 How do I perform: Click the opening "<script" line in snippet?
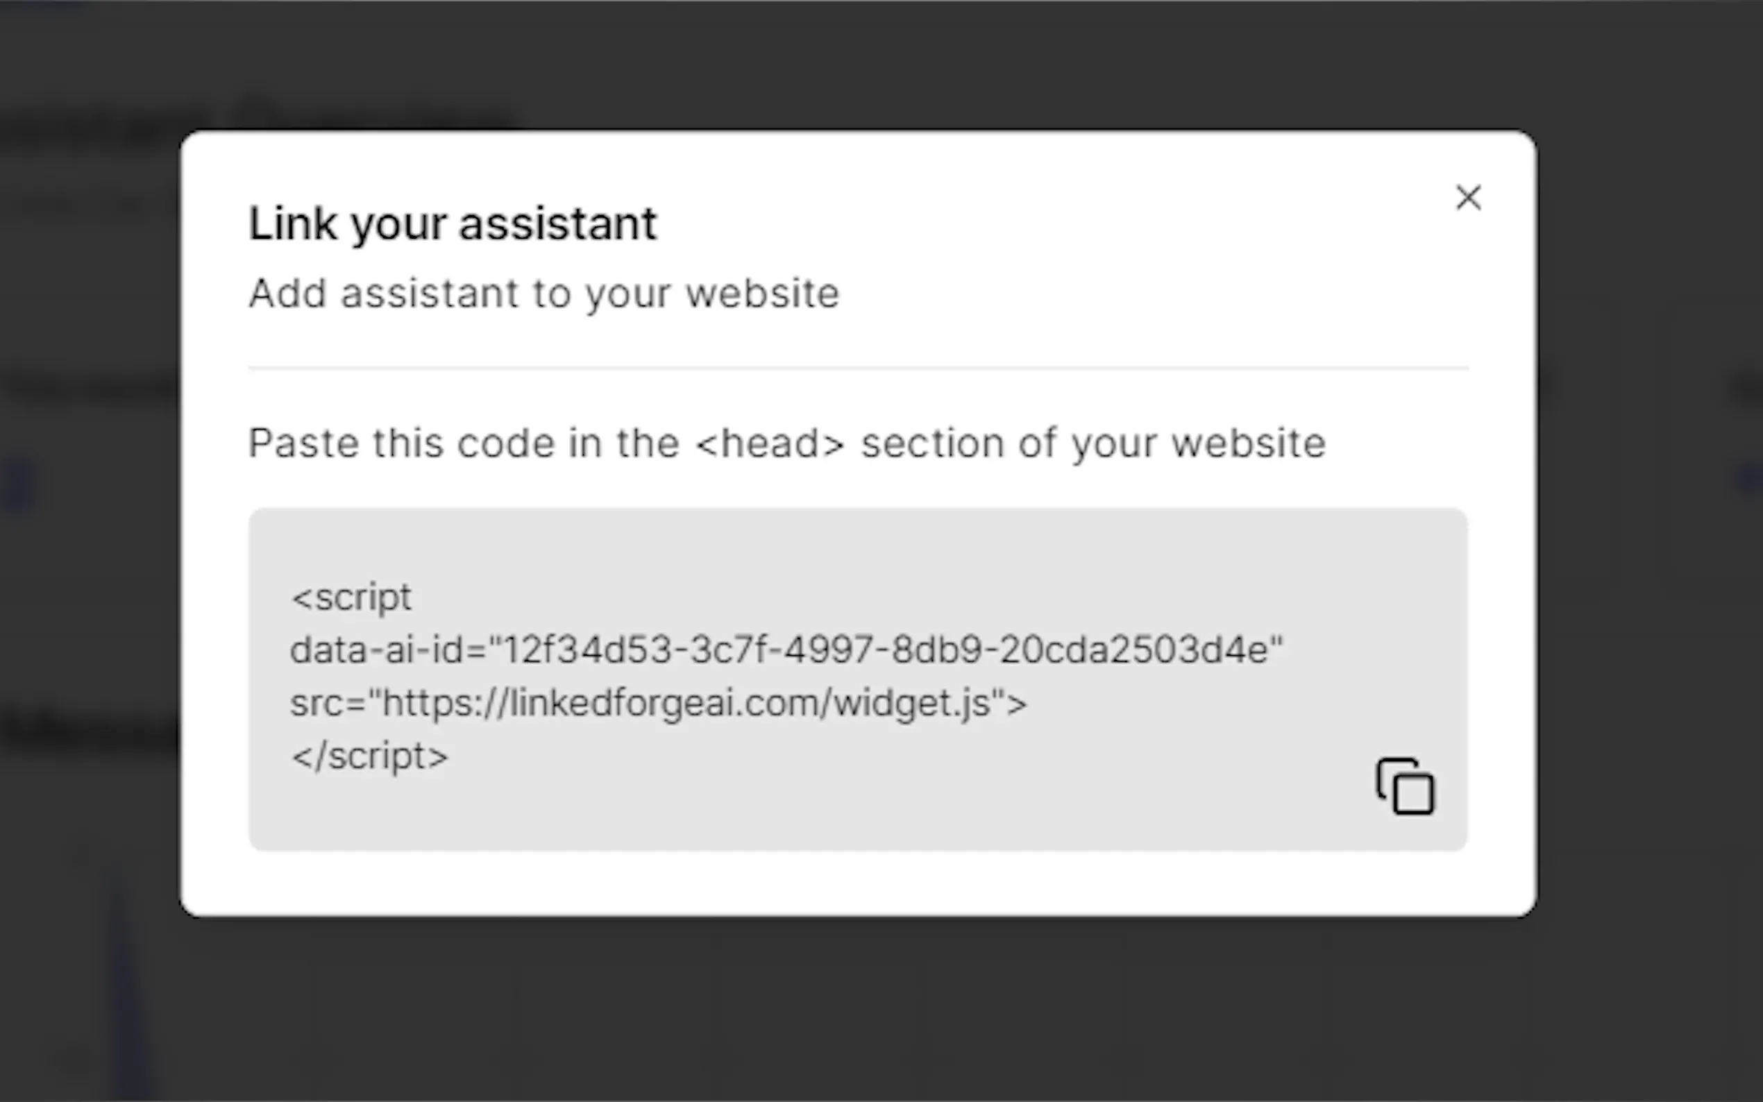pos(351,597)
